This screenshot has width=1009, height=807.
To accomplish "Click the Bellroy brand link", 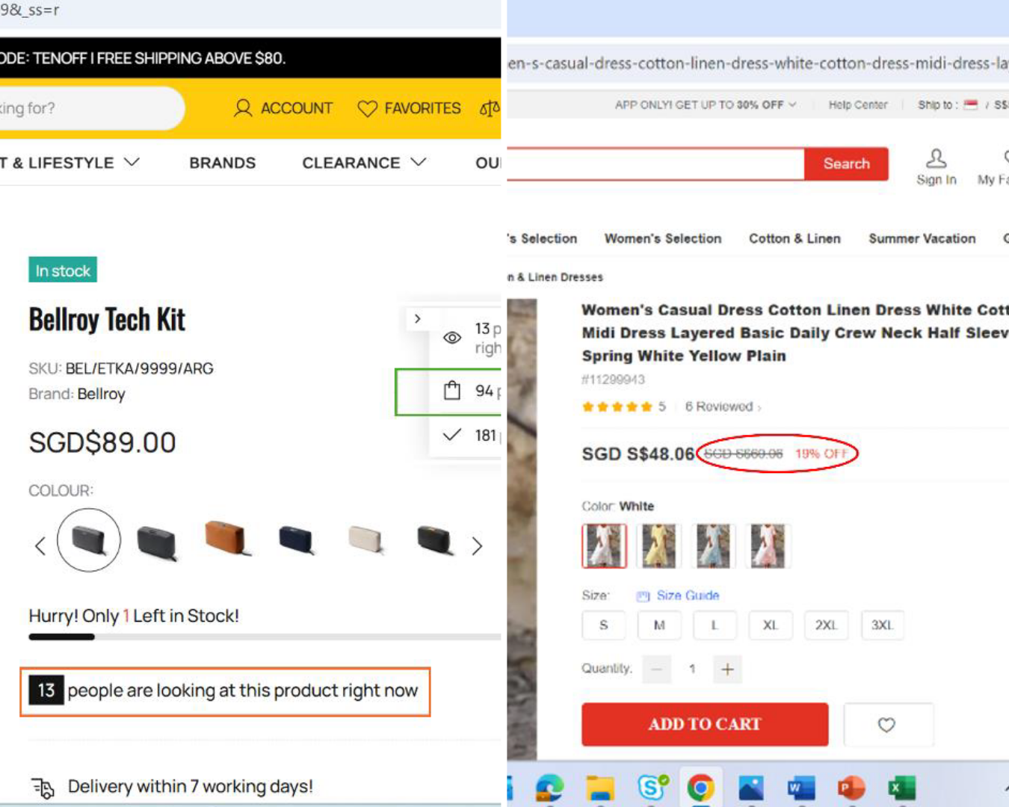I will (101, 394).
